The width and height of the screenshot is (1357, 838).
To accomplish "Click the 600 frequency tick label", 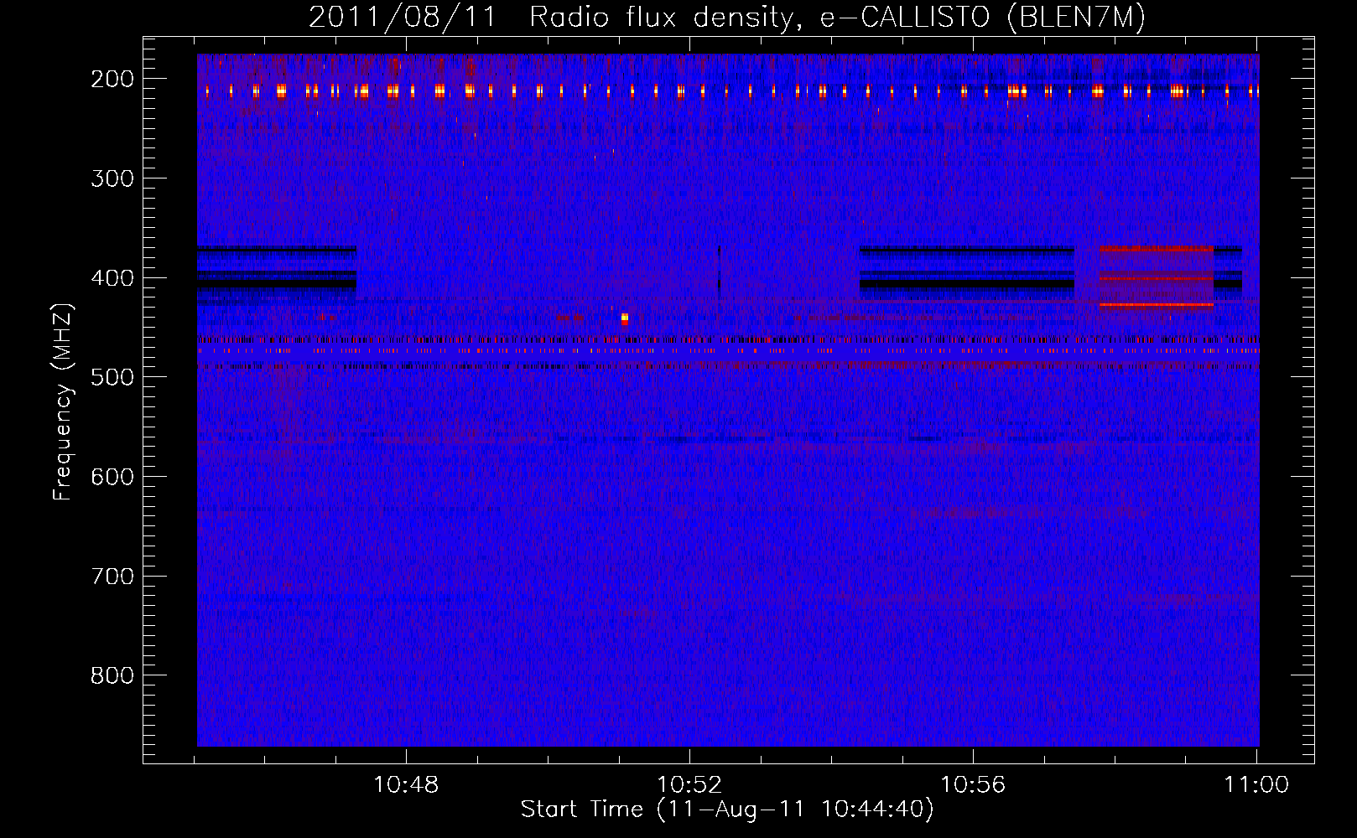I will point(112,477).
